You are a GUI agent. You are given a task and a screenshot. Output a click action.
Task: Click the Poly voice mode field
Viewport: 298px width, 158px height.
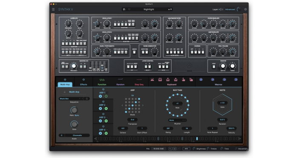point(158,149)
